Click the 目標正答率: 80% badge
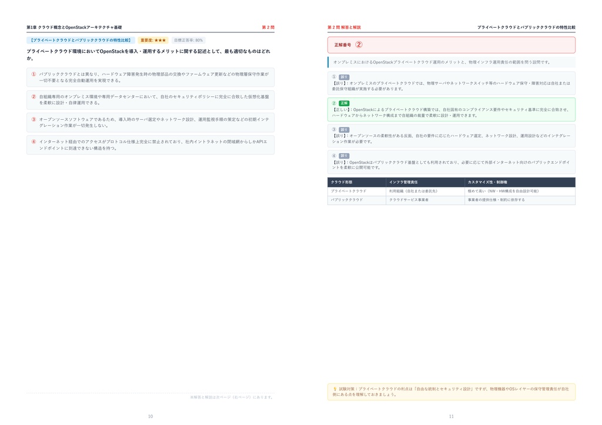Screen dimensions: 602x425 188,41
